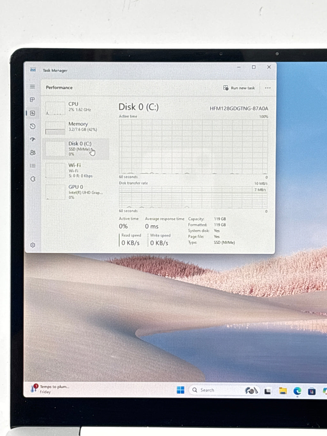This screenshot has width=327, height=436.
Task: Open Microsoft Store from the taskbar
Action: (312, 391)
